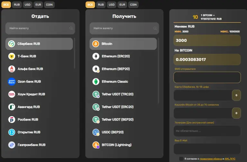Select 'Газпромбанк RUB' text row
This screenshot has height=162, width=247.
pos(39,145)
